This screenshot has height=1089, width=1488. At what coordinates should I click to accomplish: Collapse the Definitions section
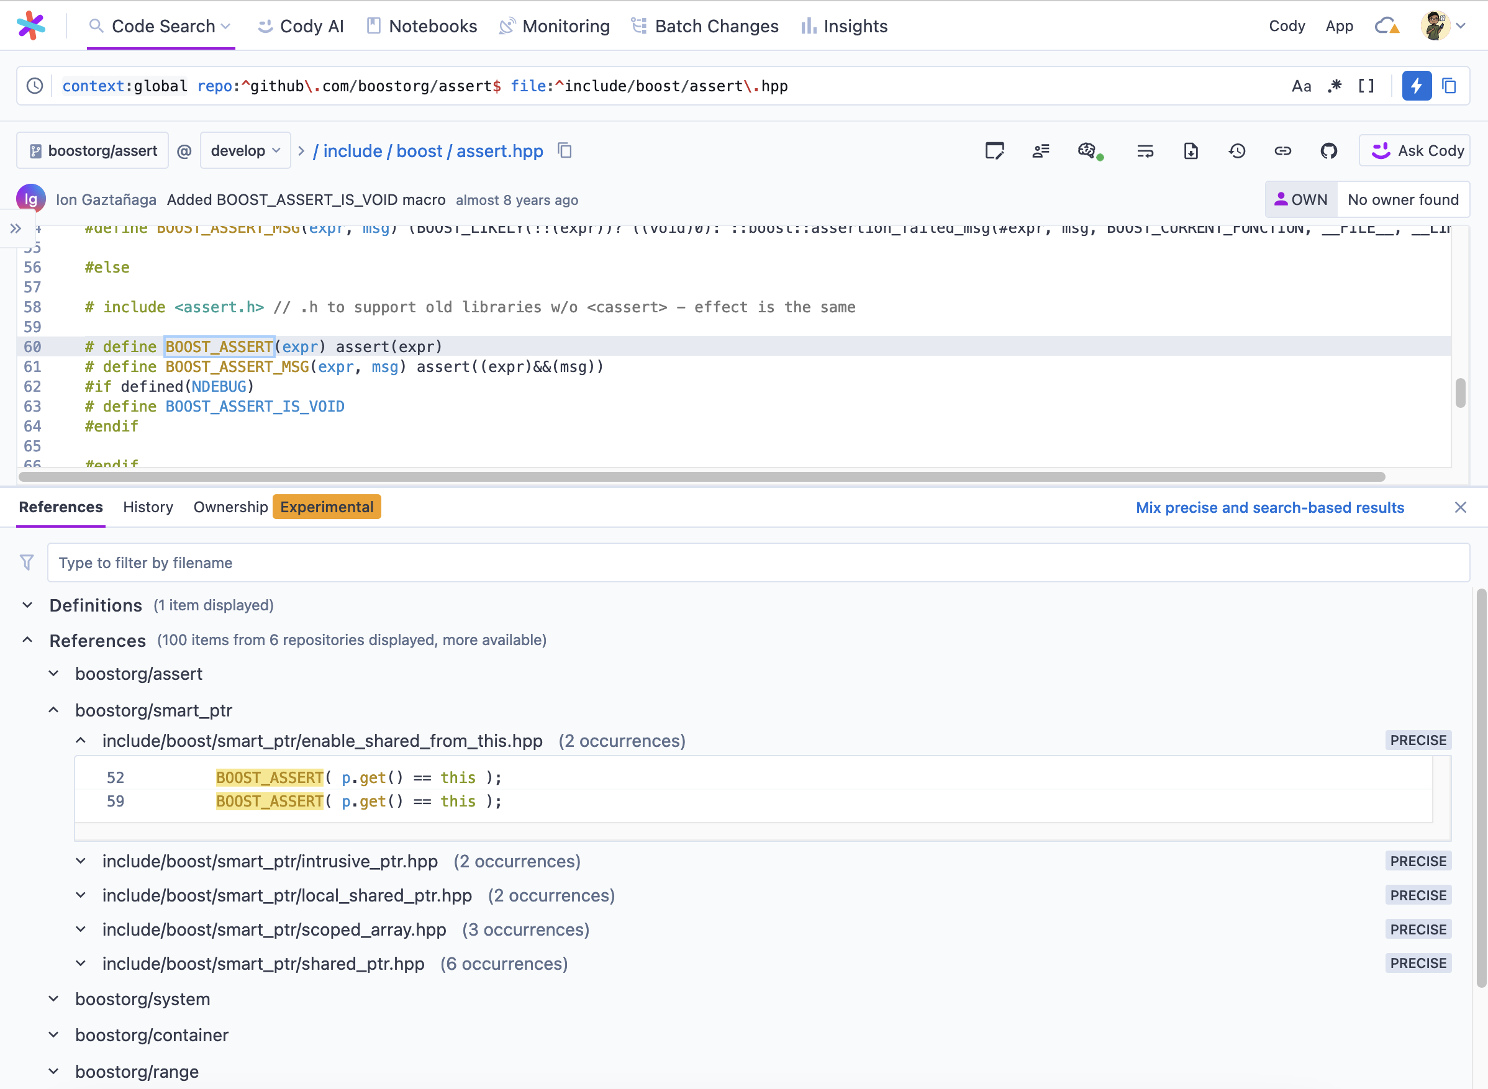pyautogui.click(x=28, y=605)
